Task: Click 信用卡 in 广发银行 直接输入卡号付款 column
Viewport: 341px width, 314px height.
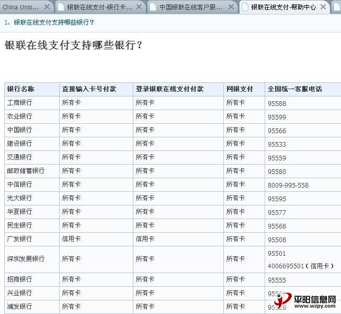Action: point(71,239)
